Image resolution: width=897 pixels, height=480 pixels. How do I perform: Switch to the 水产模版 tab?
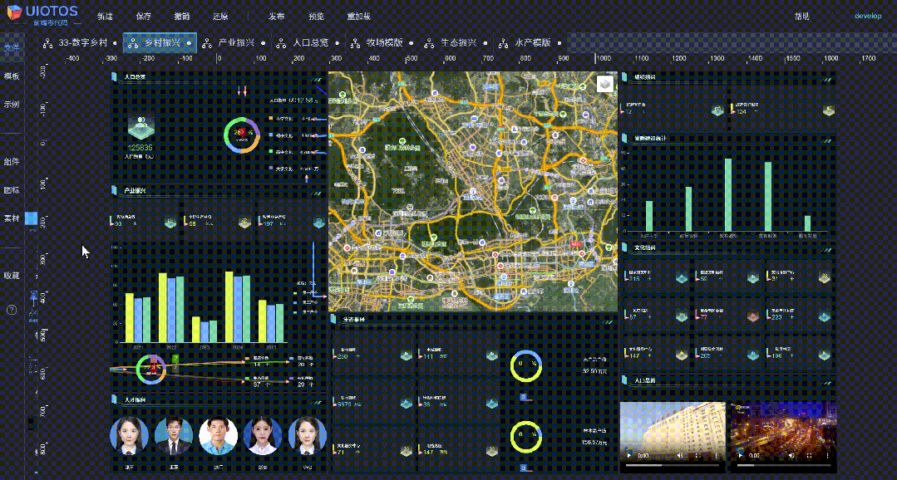pyautogui.click(x=531, y=43)
